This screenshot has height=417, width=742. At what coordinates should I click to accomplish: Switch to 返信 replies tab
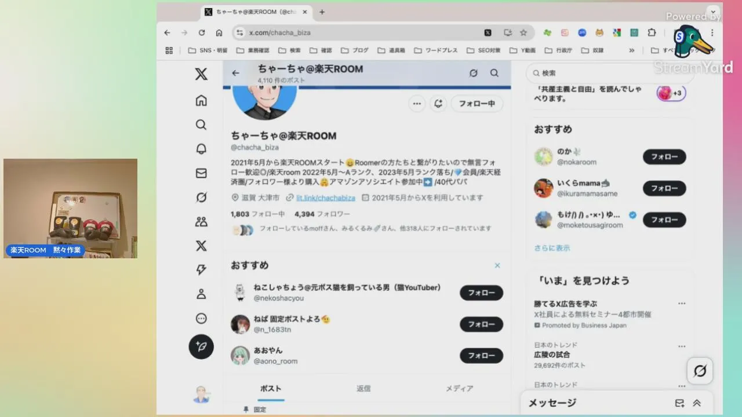[x=364, y=389]
